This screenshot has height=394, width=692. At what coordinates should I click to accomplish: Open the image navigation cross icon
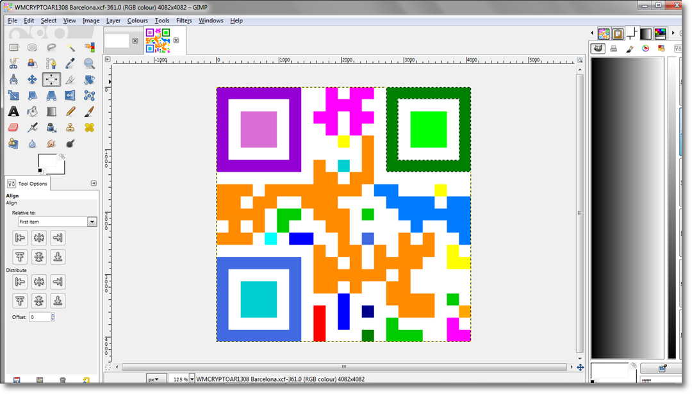(581, 367)
